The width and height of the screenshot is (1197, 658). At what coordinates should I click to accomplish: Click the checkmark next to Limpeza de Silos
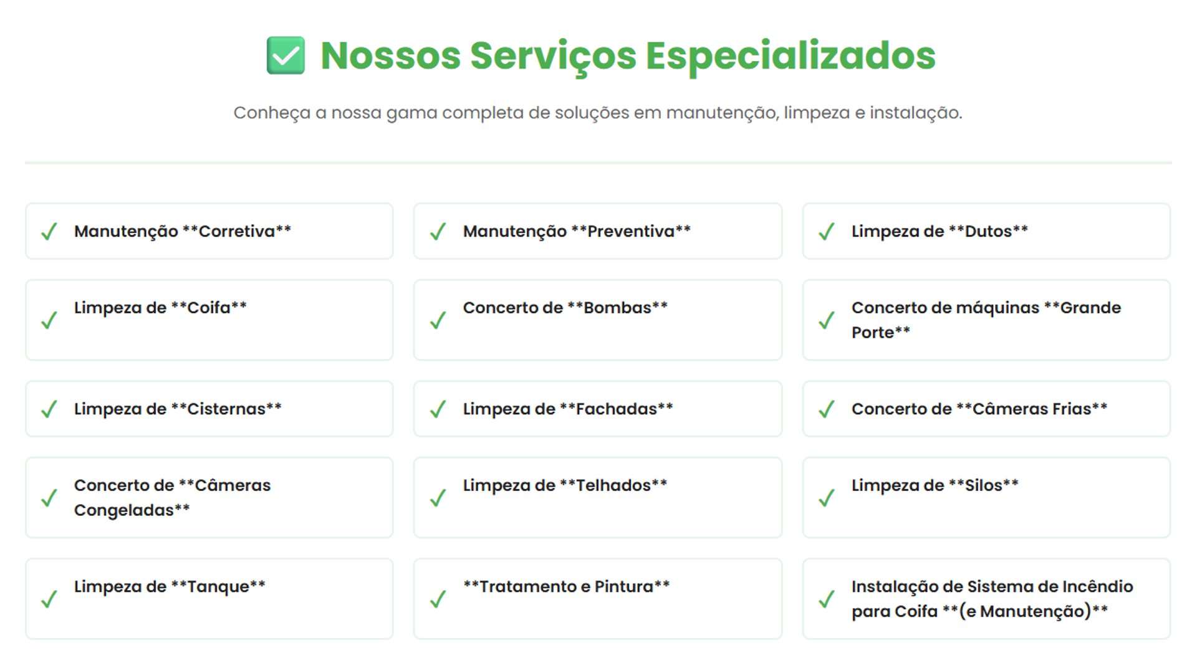[827, 498]
